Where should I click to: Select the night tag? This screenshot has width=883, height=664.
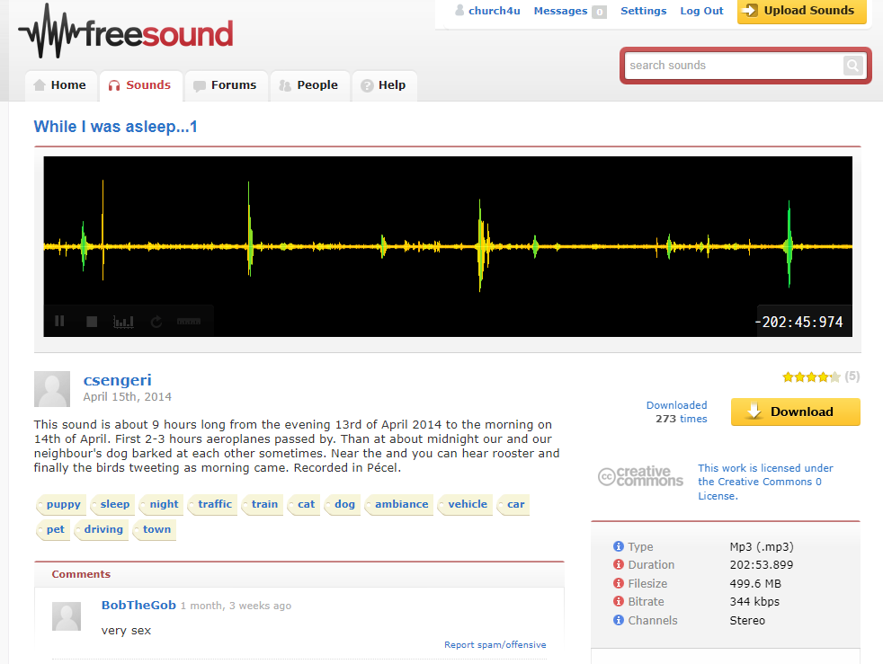pos(162,504)
